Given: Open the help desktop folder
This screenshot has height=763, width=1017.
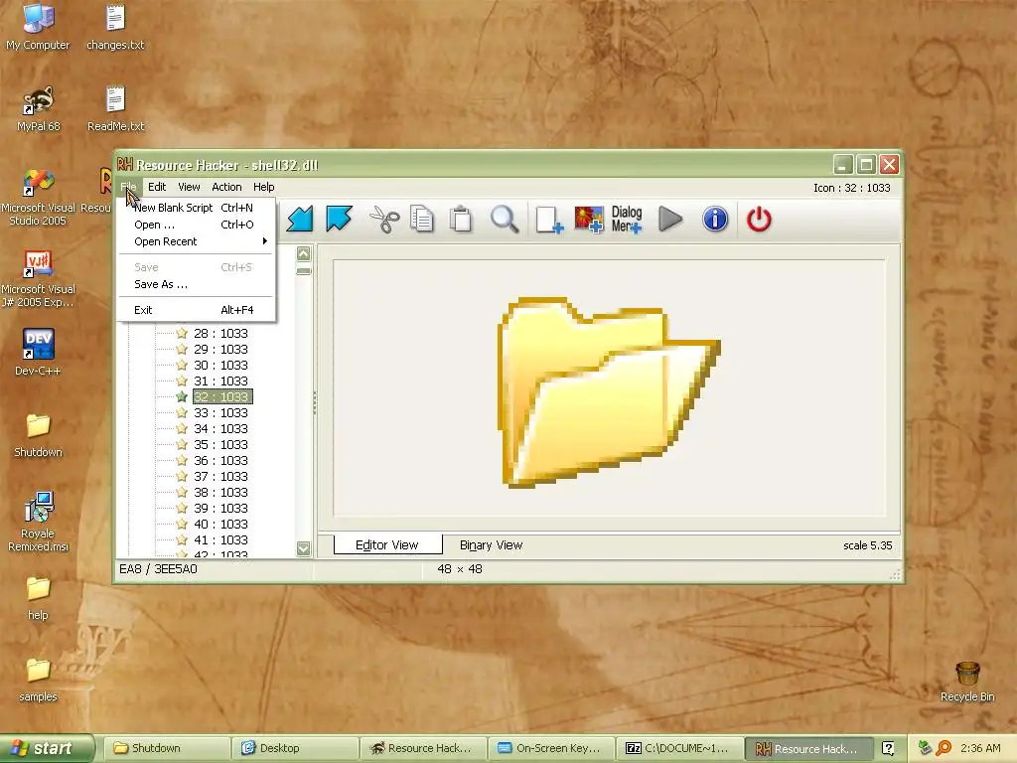Looking at the screenshot, I should click(38, 598).
